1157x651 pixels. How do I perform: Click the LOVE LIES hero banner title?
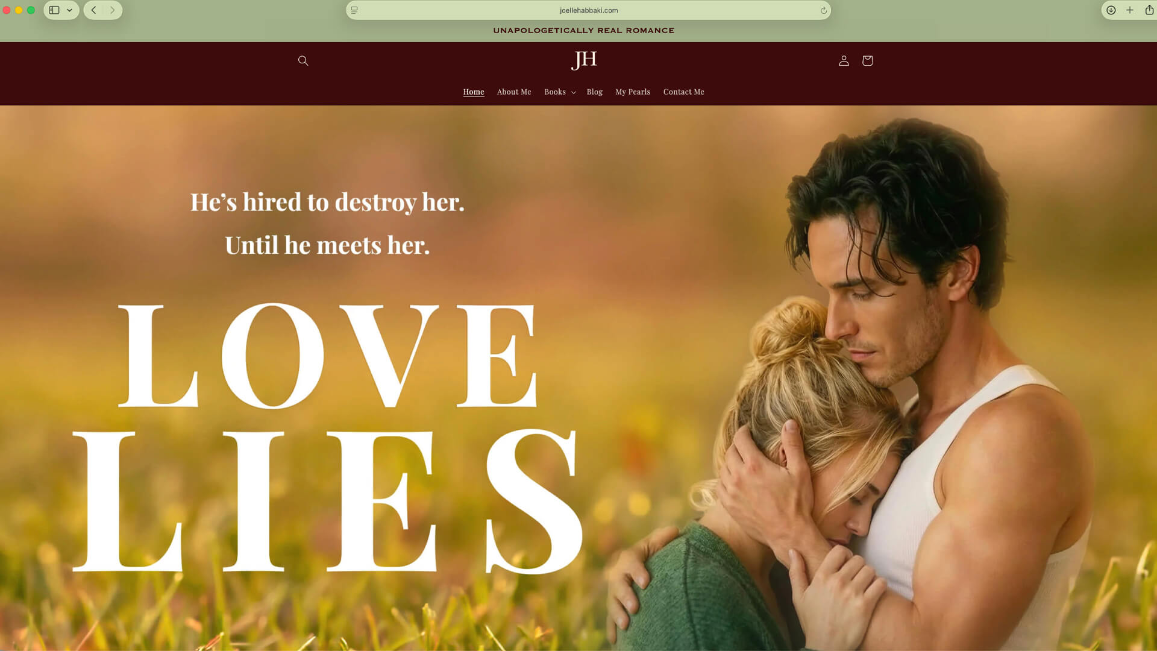pyautogui.click(x=328, y=438)
